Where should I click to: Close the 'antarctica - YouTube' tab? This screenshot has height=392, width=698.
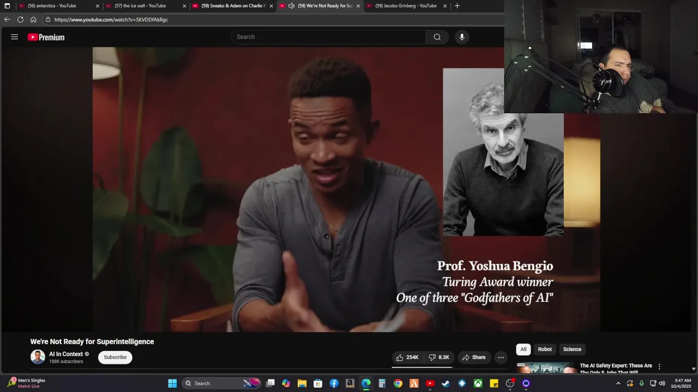tap(98, 6)
